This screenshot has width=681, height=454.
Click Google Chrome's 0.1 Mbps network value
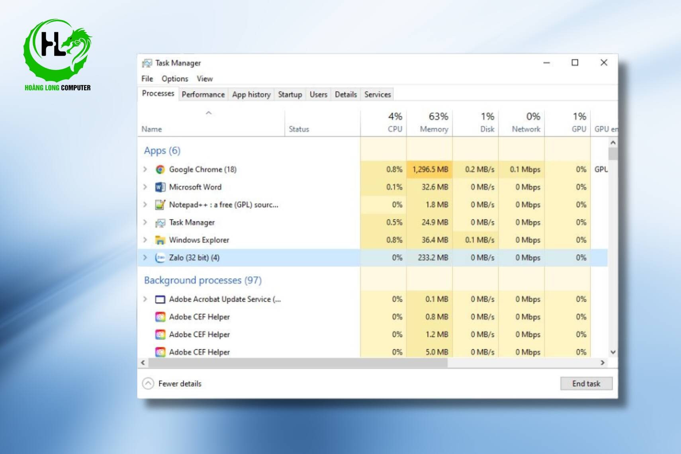pos(525,169)
